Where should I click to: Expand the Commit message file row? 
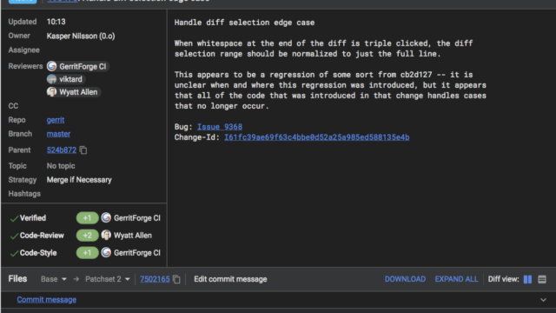point(543,300)
